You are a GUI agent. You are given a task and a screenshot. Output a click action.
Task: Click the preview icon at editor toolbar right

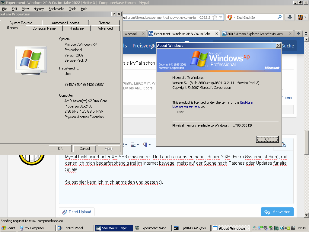coord(284,145)
